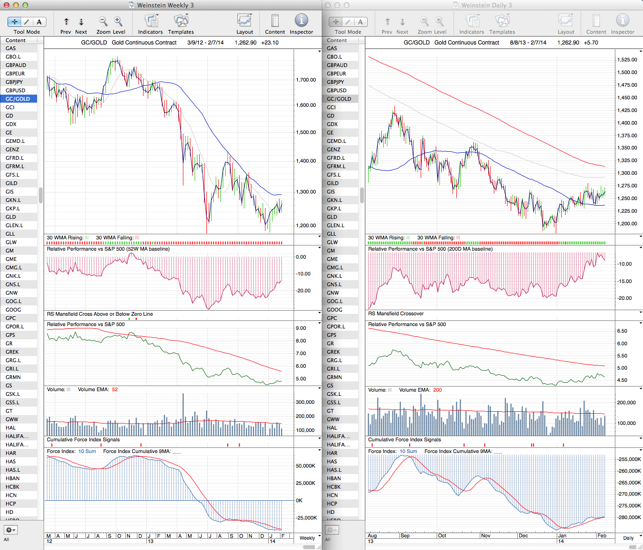This screenshot has width=643, height=550.
Task: Open Templates in the Weekly window toolbar
Action: (181, 21)
